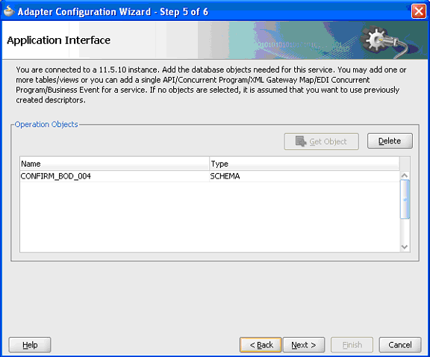Screen dimensions: 430x357
Task: Click the Application Interface heading
Action: pos(59,40)
